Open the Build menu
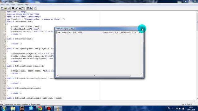This screenshot has width=198, height=111. click(12, 5)
